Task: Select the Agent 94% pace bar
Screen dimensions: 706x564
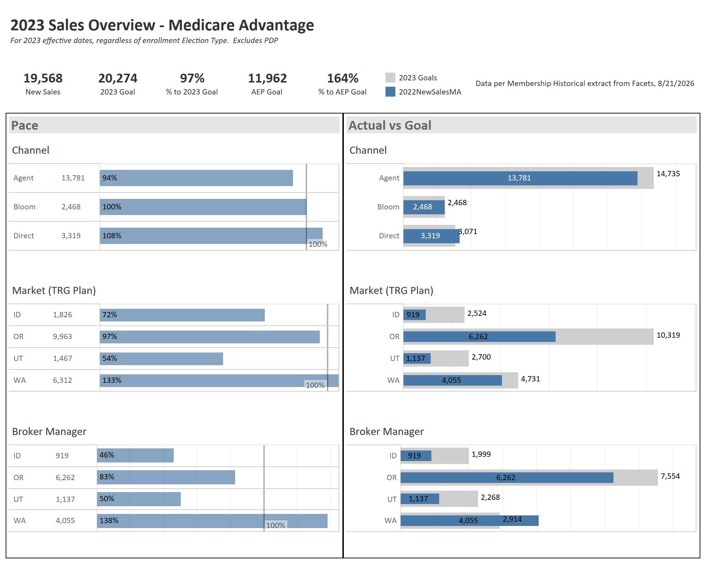Action: (x=196, y=178)
